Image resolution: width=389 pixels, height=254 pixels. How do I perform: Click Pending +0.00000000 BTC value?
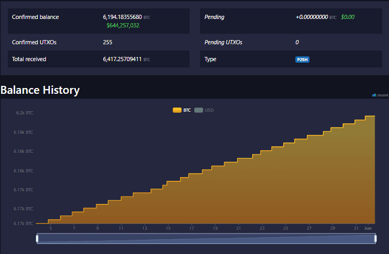point(316,17)
